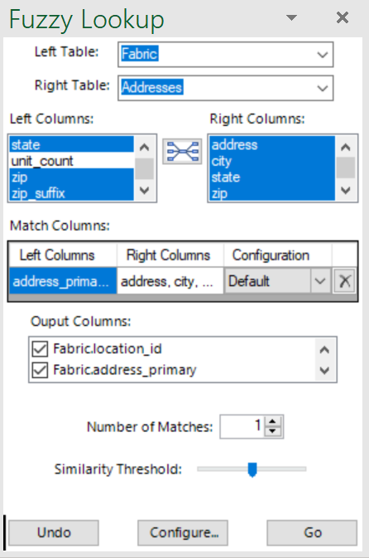Open the Configure... dialog

point(183,533)
